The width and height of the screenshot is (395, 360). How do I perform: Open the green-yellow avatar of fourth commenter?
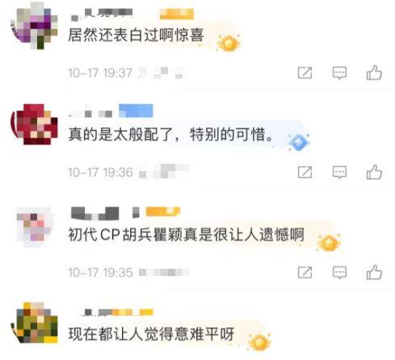[x=34, y=322]
